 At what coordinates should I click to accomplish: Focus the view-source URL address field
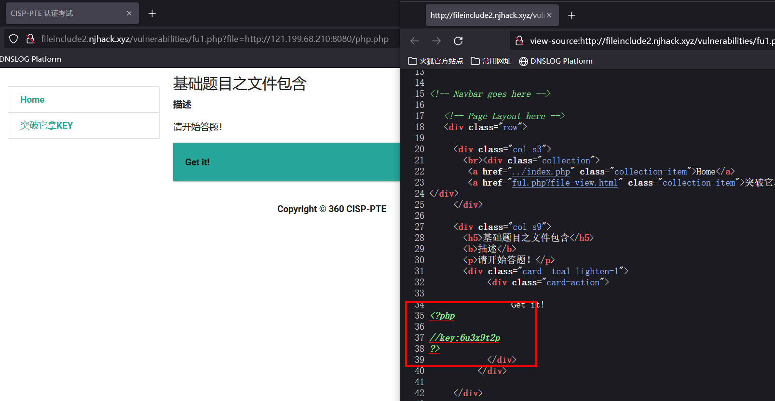coord(651,41)
